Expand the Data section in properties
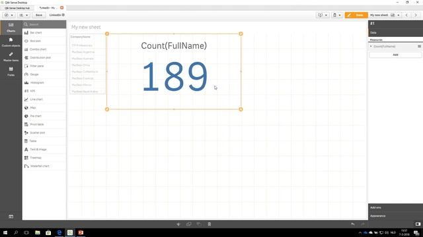Viewport: 423px width, 237px height. (395, 32)
